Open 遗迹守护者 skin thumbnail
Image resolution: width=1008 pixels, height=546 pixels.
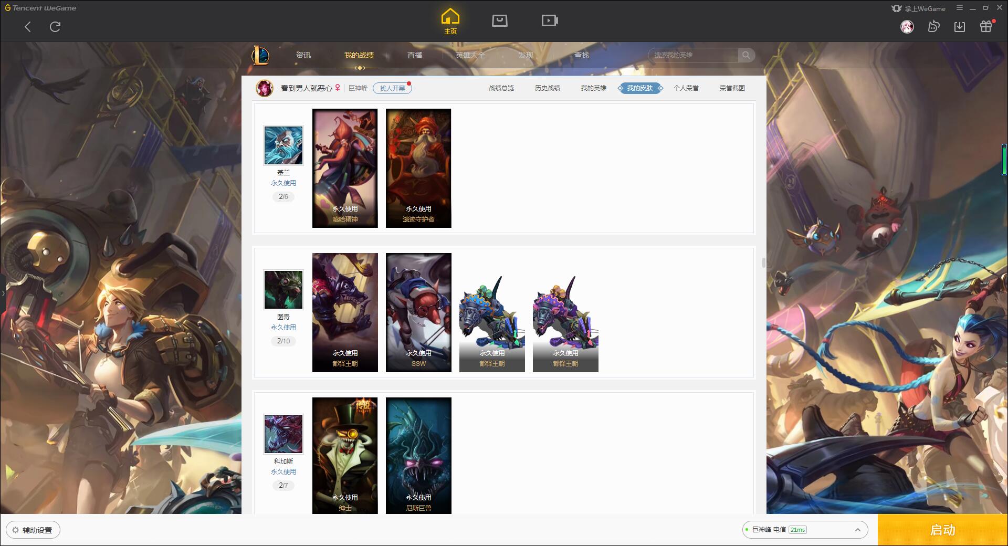pyautogui.click(x=418, y=168)
